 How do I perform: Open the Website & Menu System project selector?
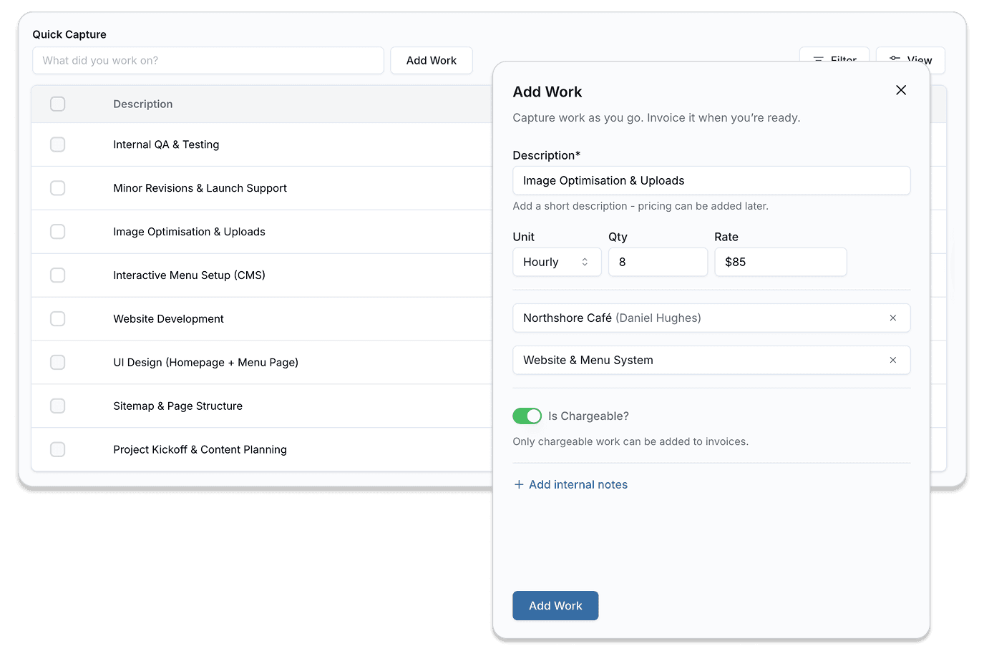tap(694, 360)
